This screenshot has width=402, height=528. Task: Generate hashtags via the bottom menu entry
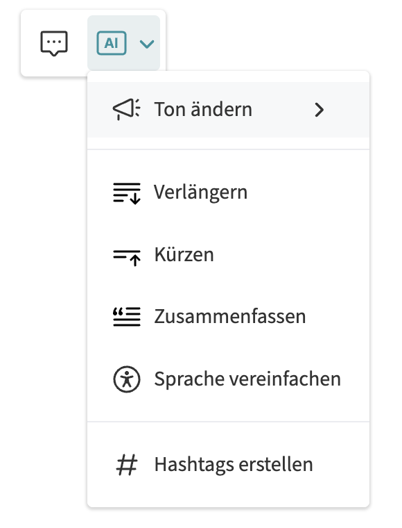pyautogui.click(x=228, y=465)
